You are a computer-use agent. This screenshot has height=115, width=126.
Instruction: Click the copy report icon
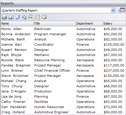click(24, 17)
